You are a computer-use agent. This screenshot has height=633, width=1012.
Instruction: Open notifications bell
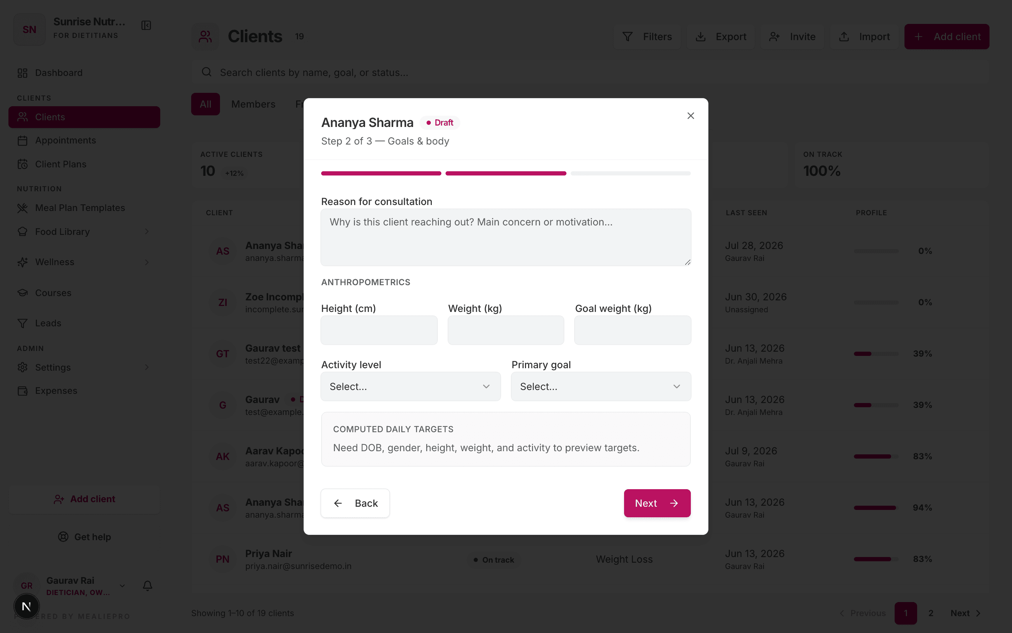click(147, 586)
